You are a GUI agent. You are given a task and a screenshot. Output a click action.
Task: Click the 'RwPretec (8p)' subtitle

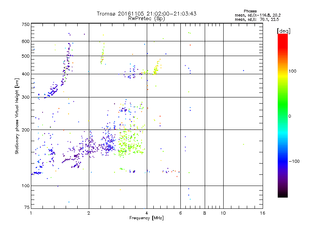click(x=146, y=19)
